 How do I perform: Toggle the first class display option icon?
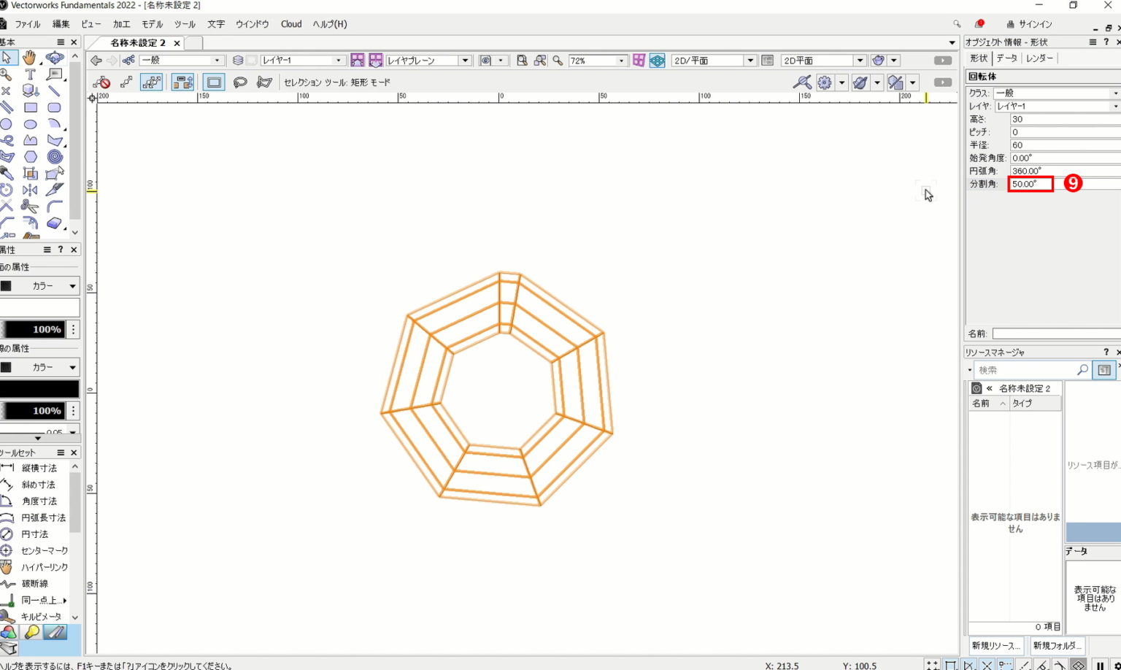coord(356,60)
